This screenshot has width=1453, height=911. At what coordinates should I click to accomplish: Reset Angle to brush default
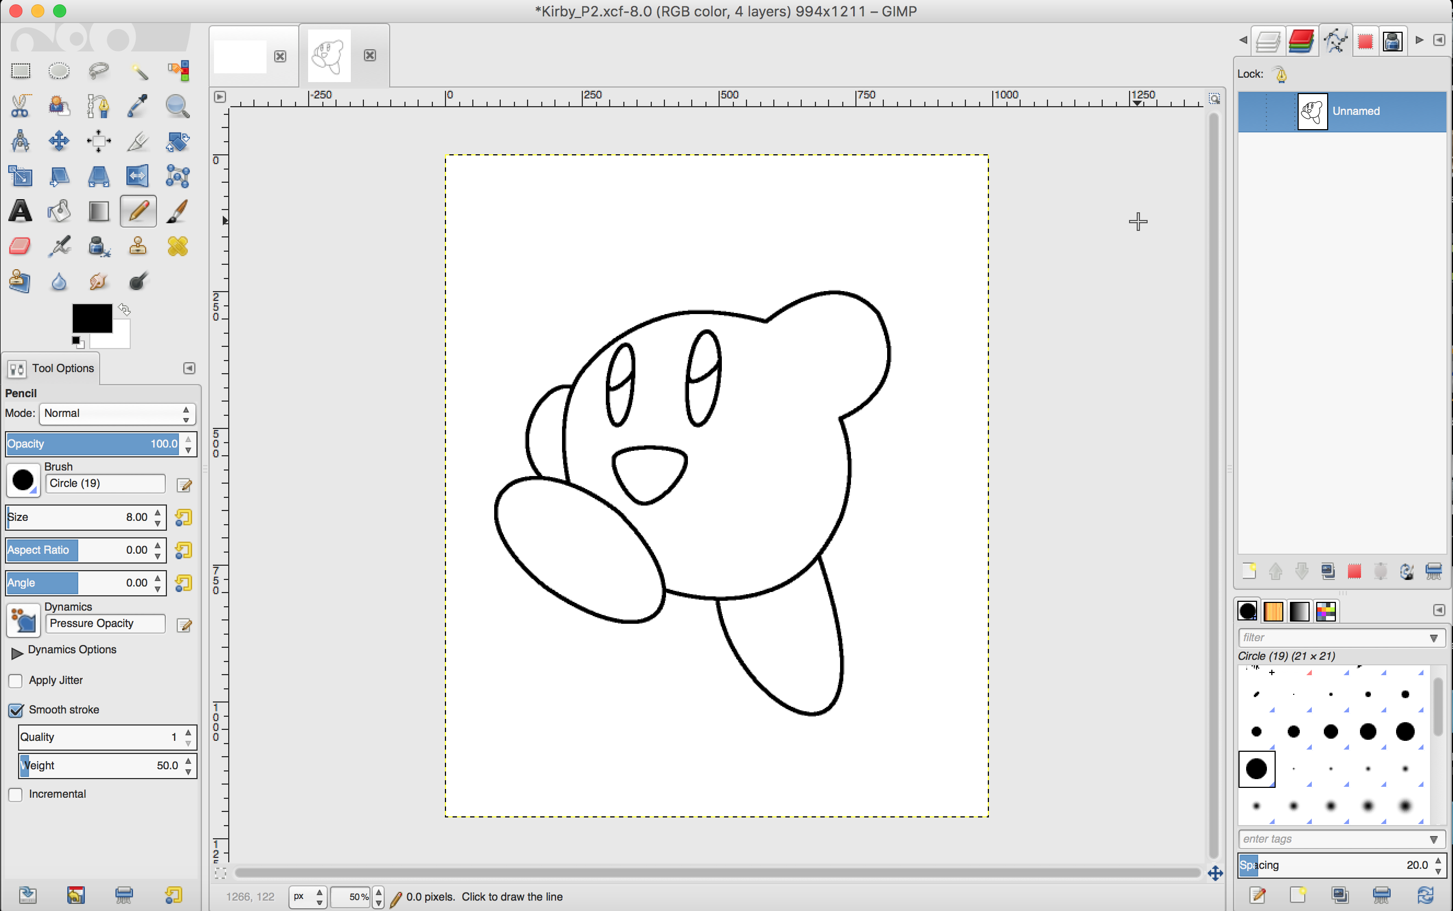[x=183, y=583]
